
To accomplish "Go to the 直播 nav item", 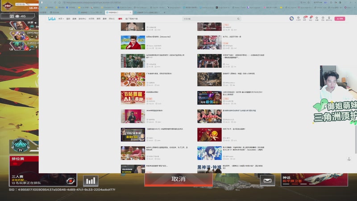I will (x=74, y=19).
